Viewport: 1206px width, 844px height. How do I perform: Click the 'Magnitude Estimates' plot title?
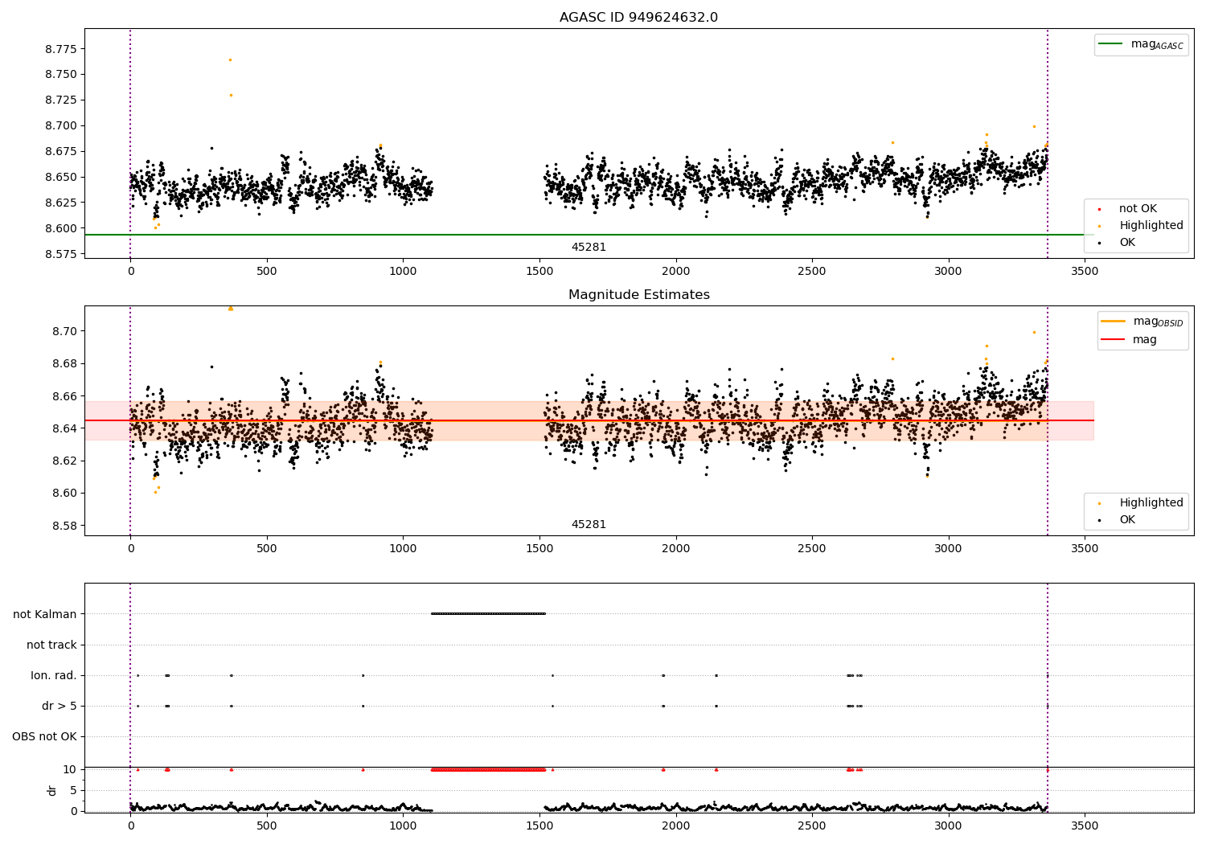click(638, 295)
